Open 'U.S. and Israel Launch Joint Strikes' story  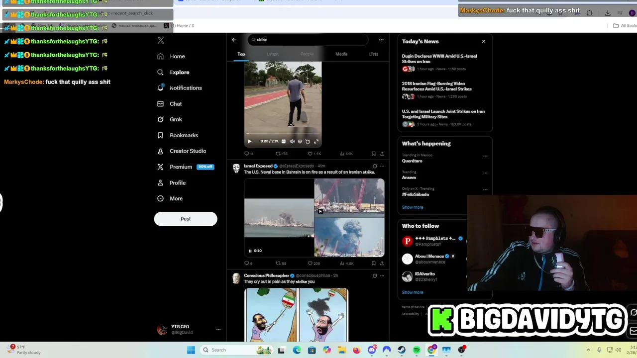pyautogui.click(x=443, y=114)
